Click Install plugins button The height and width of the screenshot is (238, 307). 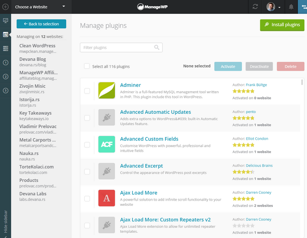coord(282,25)
